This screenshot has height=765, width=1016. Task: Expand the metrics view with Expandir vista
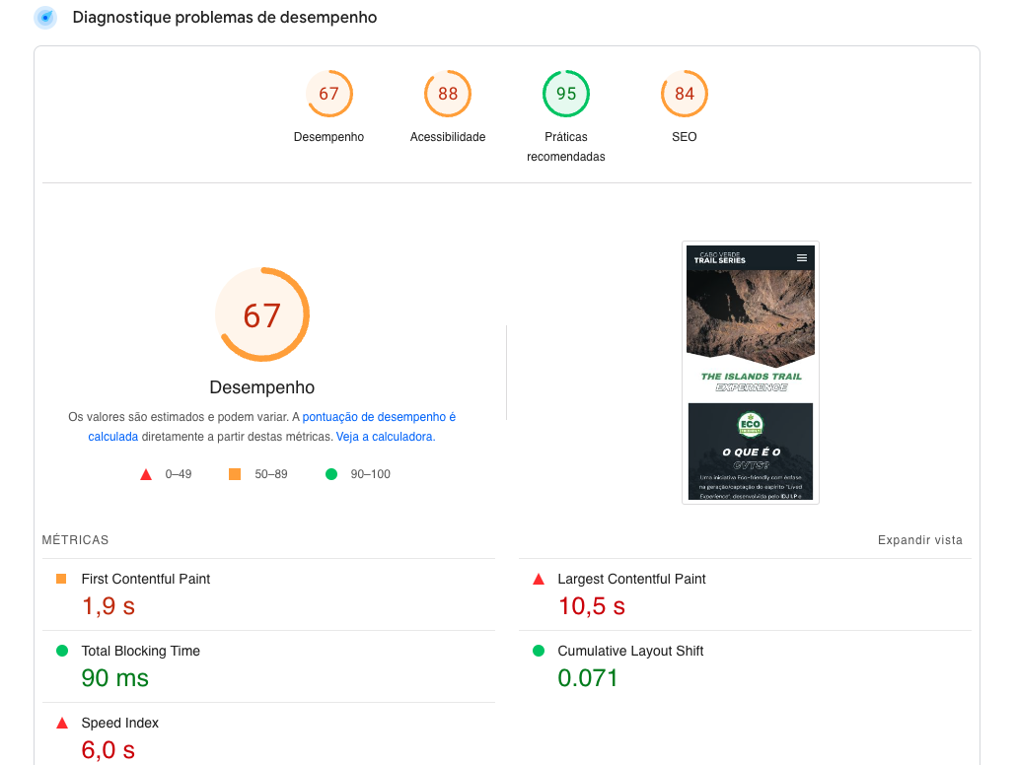919,540
